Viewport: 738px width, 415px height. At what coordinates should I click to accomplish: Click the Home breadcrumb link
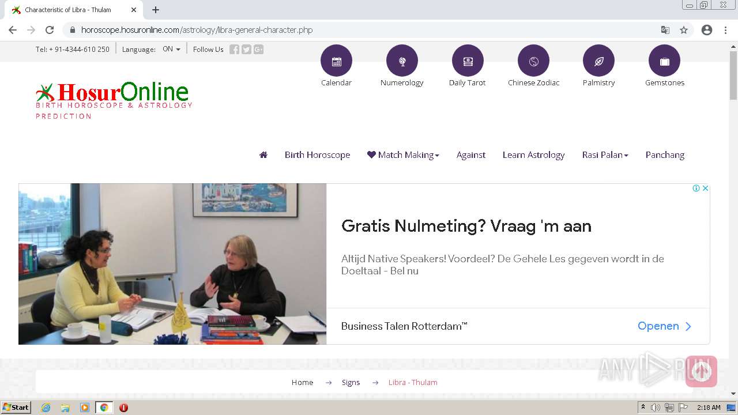click(302, 382)
